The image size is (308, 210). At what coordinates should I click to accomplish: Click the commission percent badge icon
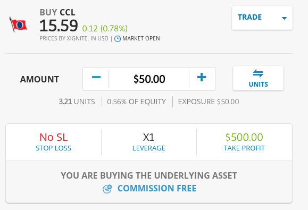[x=107, y=189]
